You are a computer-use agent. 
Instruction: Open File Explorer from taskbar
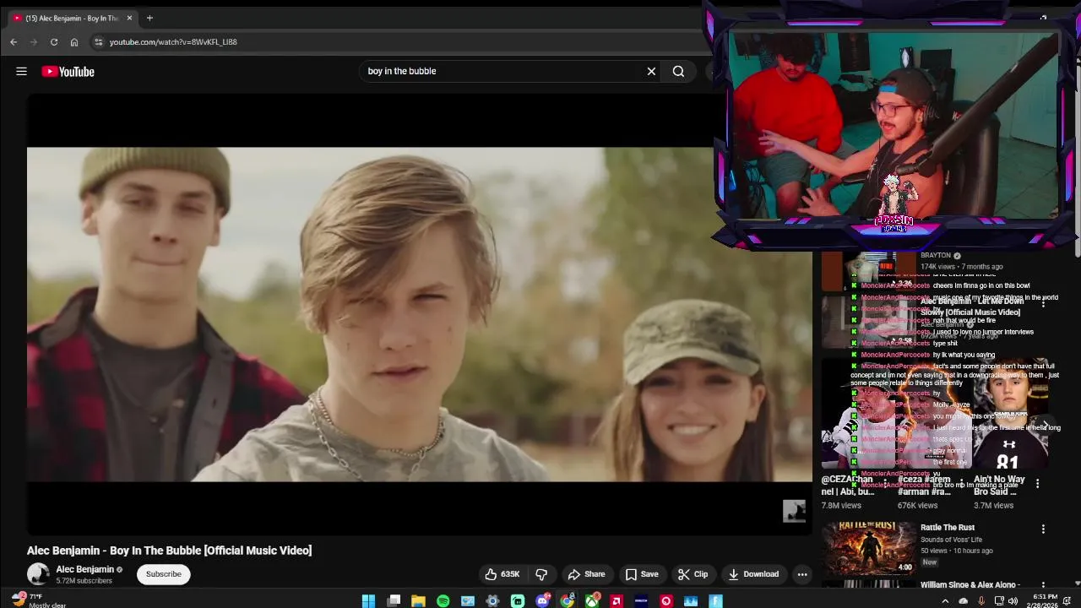tap(418, 600)
